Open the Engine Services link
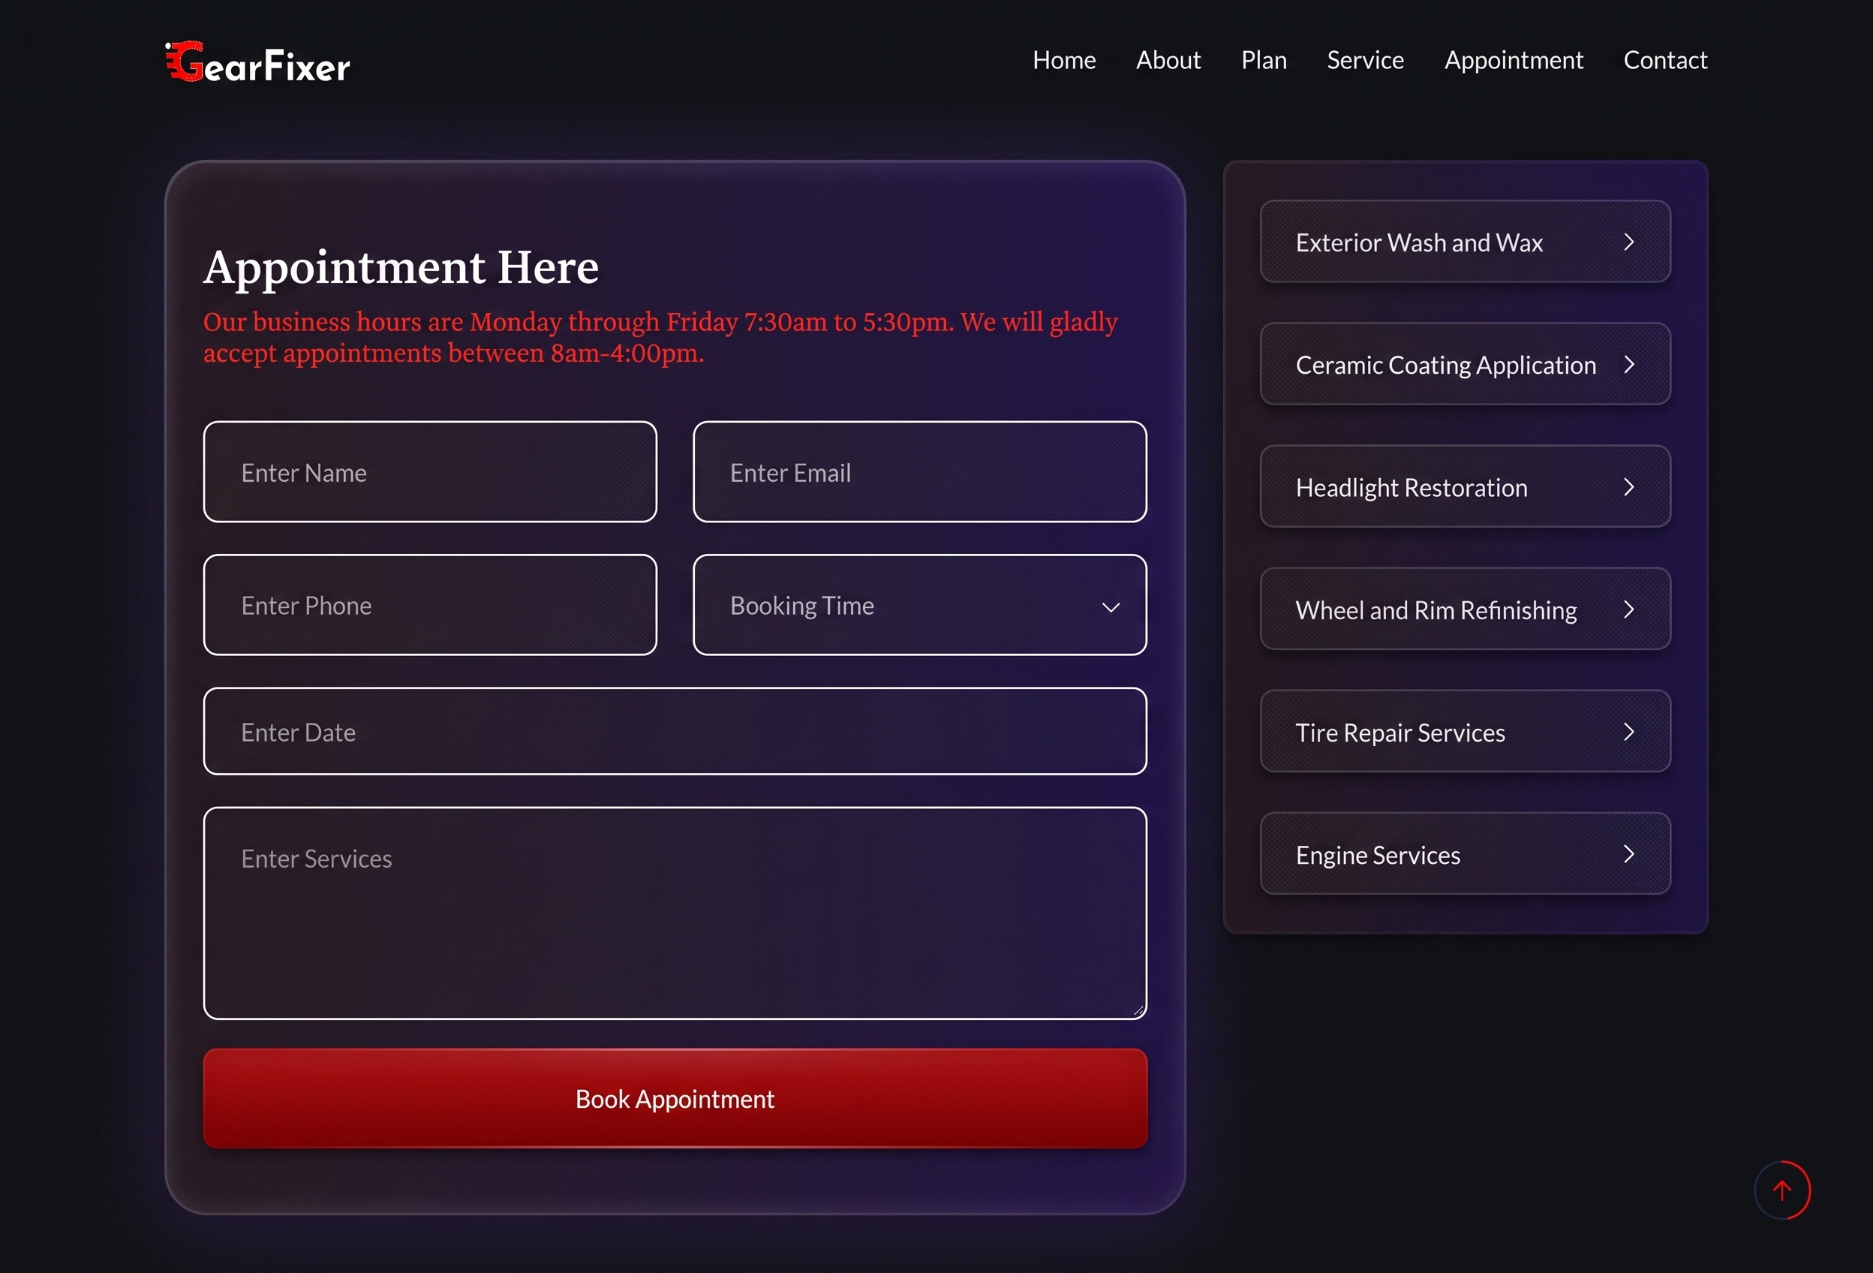The height and width of the screenshot is (1273, 1873). [x=1466, y=853]
